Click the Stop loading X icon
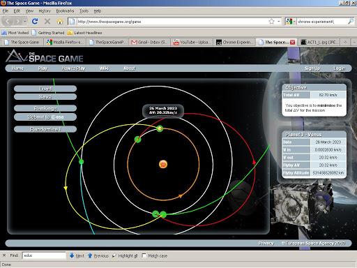 [47, 22]
